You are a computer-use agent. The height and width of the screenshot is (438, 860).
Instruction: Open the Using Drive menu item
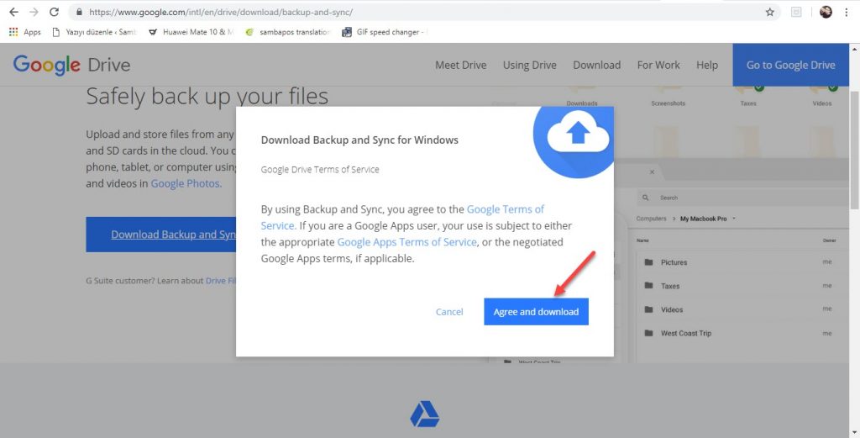[x=530, y=65]
